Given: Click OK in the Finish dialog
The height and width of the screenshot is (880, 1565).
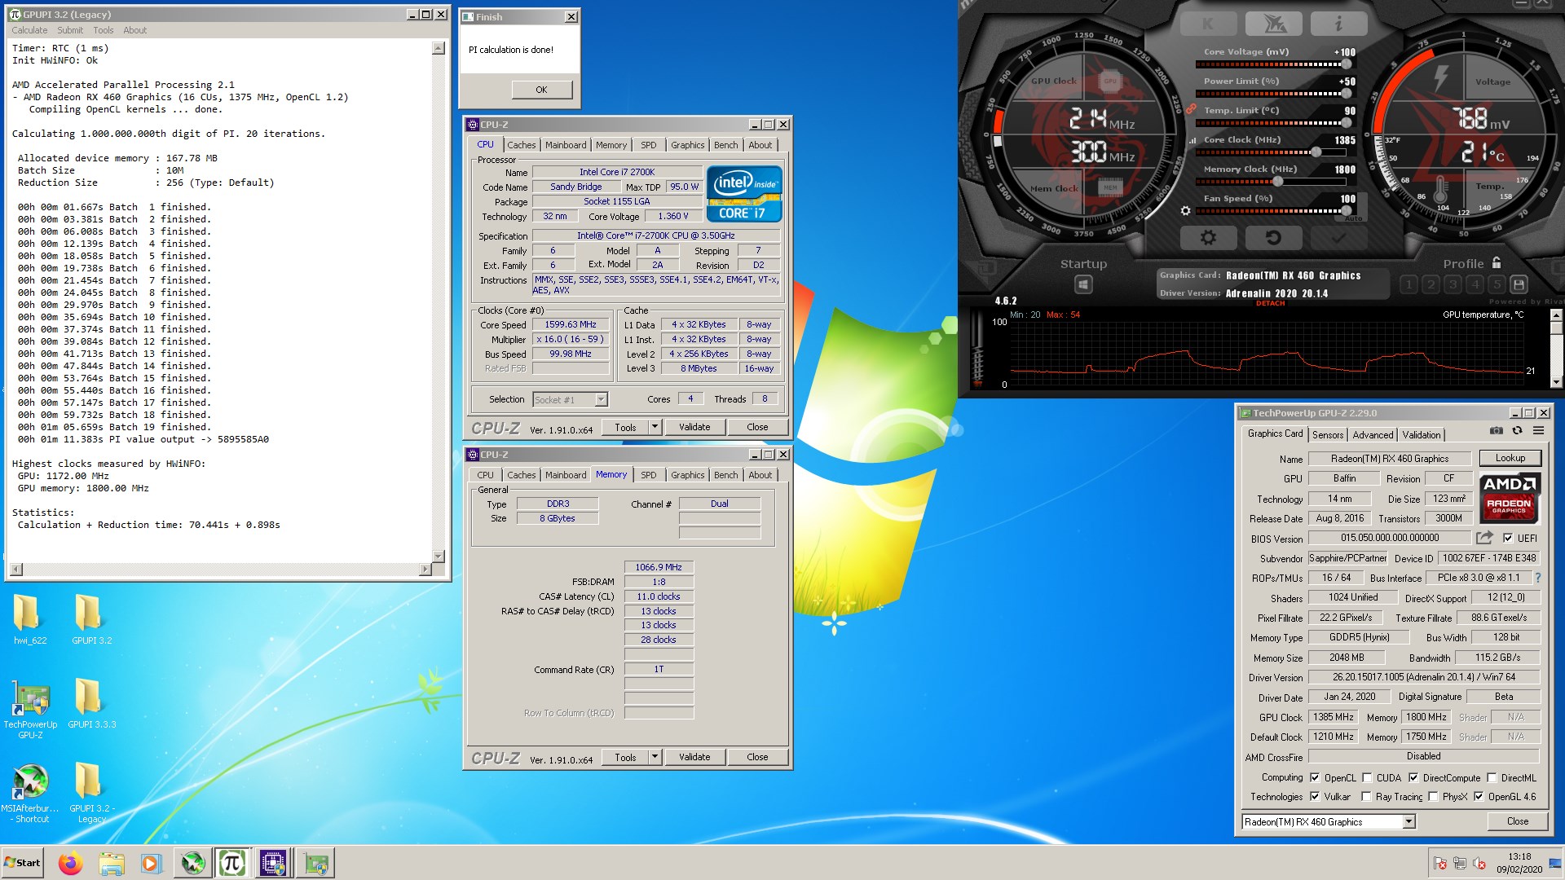Looking at the screenshot, I should (x=542, y=90).
